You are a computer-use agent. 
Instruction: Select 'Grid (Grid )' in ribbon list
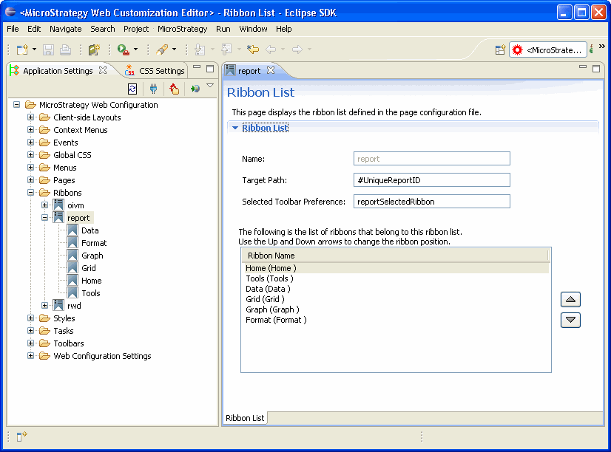(x=265, y=299)
